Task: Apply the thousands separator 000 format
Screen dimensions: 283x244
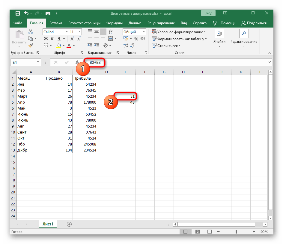Action: pos(143,39)
